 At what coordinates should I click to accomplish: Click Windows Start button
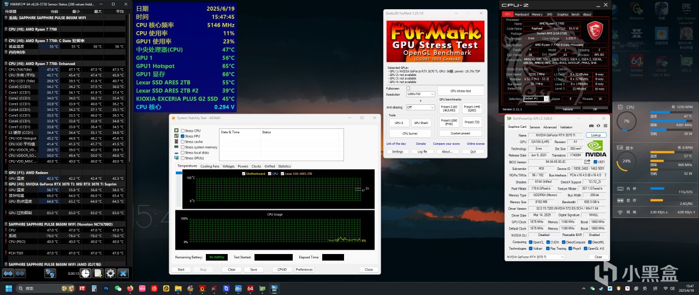9,288
